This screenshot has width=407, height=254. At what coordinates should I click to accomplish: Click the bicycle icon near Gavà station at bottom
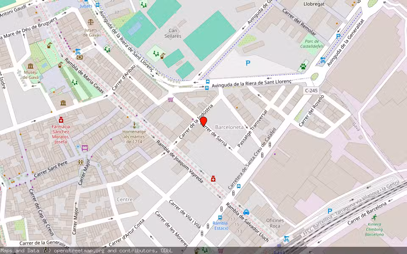pyautogui.click(x=286, y=238)
